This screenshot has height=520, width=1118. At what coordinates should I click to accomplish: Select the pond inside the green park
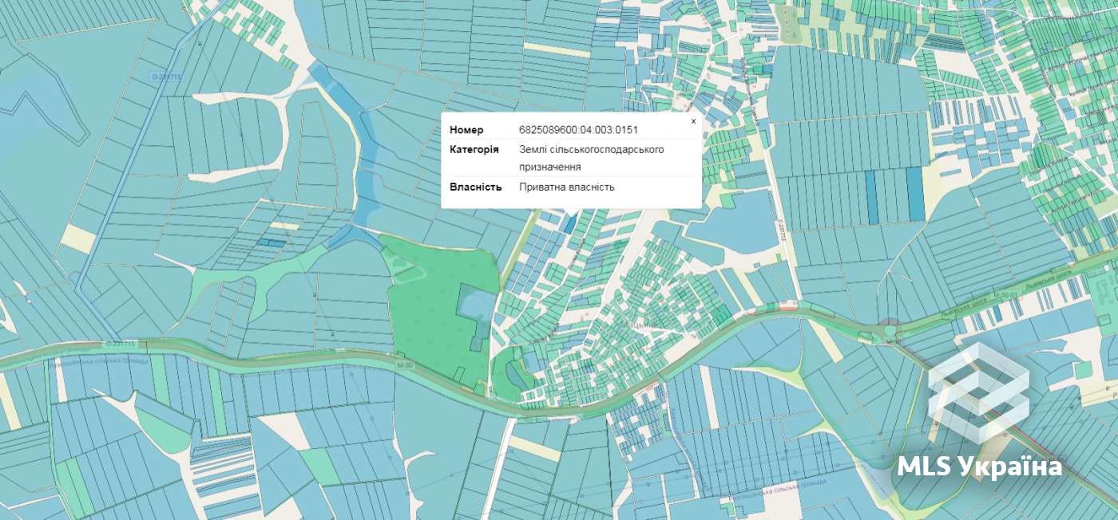click(x=476, y=310)
